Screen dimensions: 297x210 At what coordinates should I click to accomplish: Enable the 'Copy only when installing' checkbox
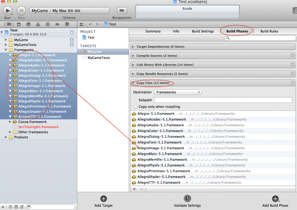coord(135,106)
